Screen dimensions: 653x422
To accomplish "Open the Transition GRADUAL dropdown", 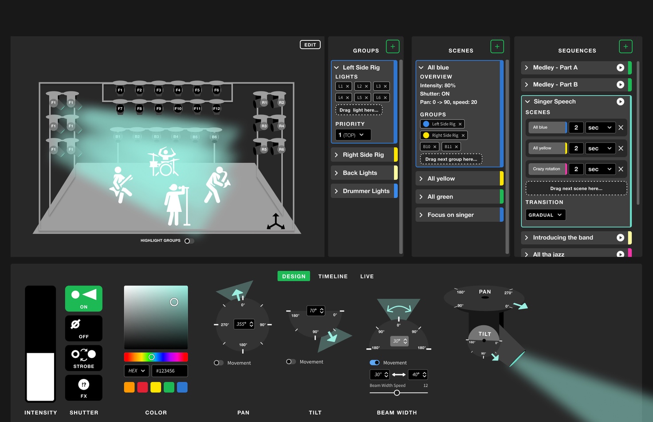I will tap(545, 215).
